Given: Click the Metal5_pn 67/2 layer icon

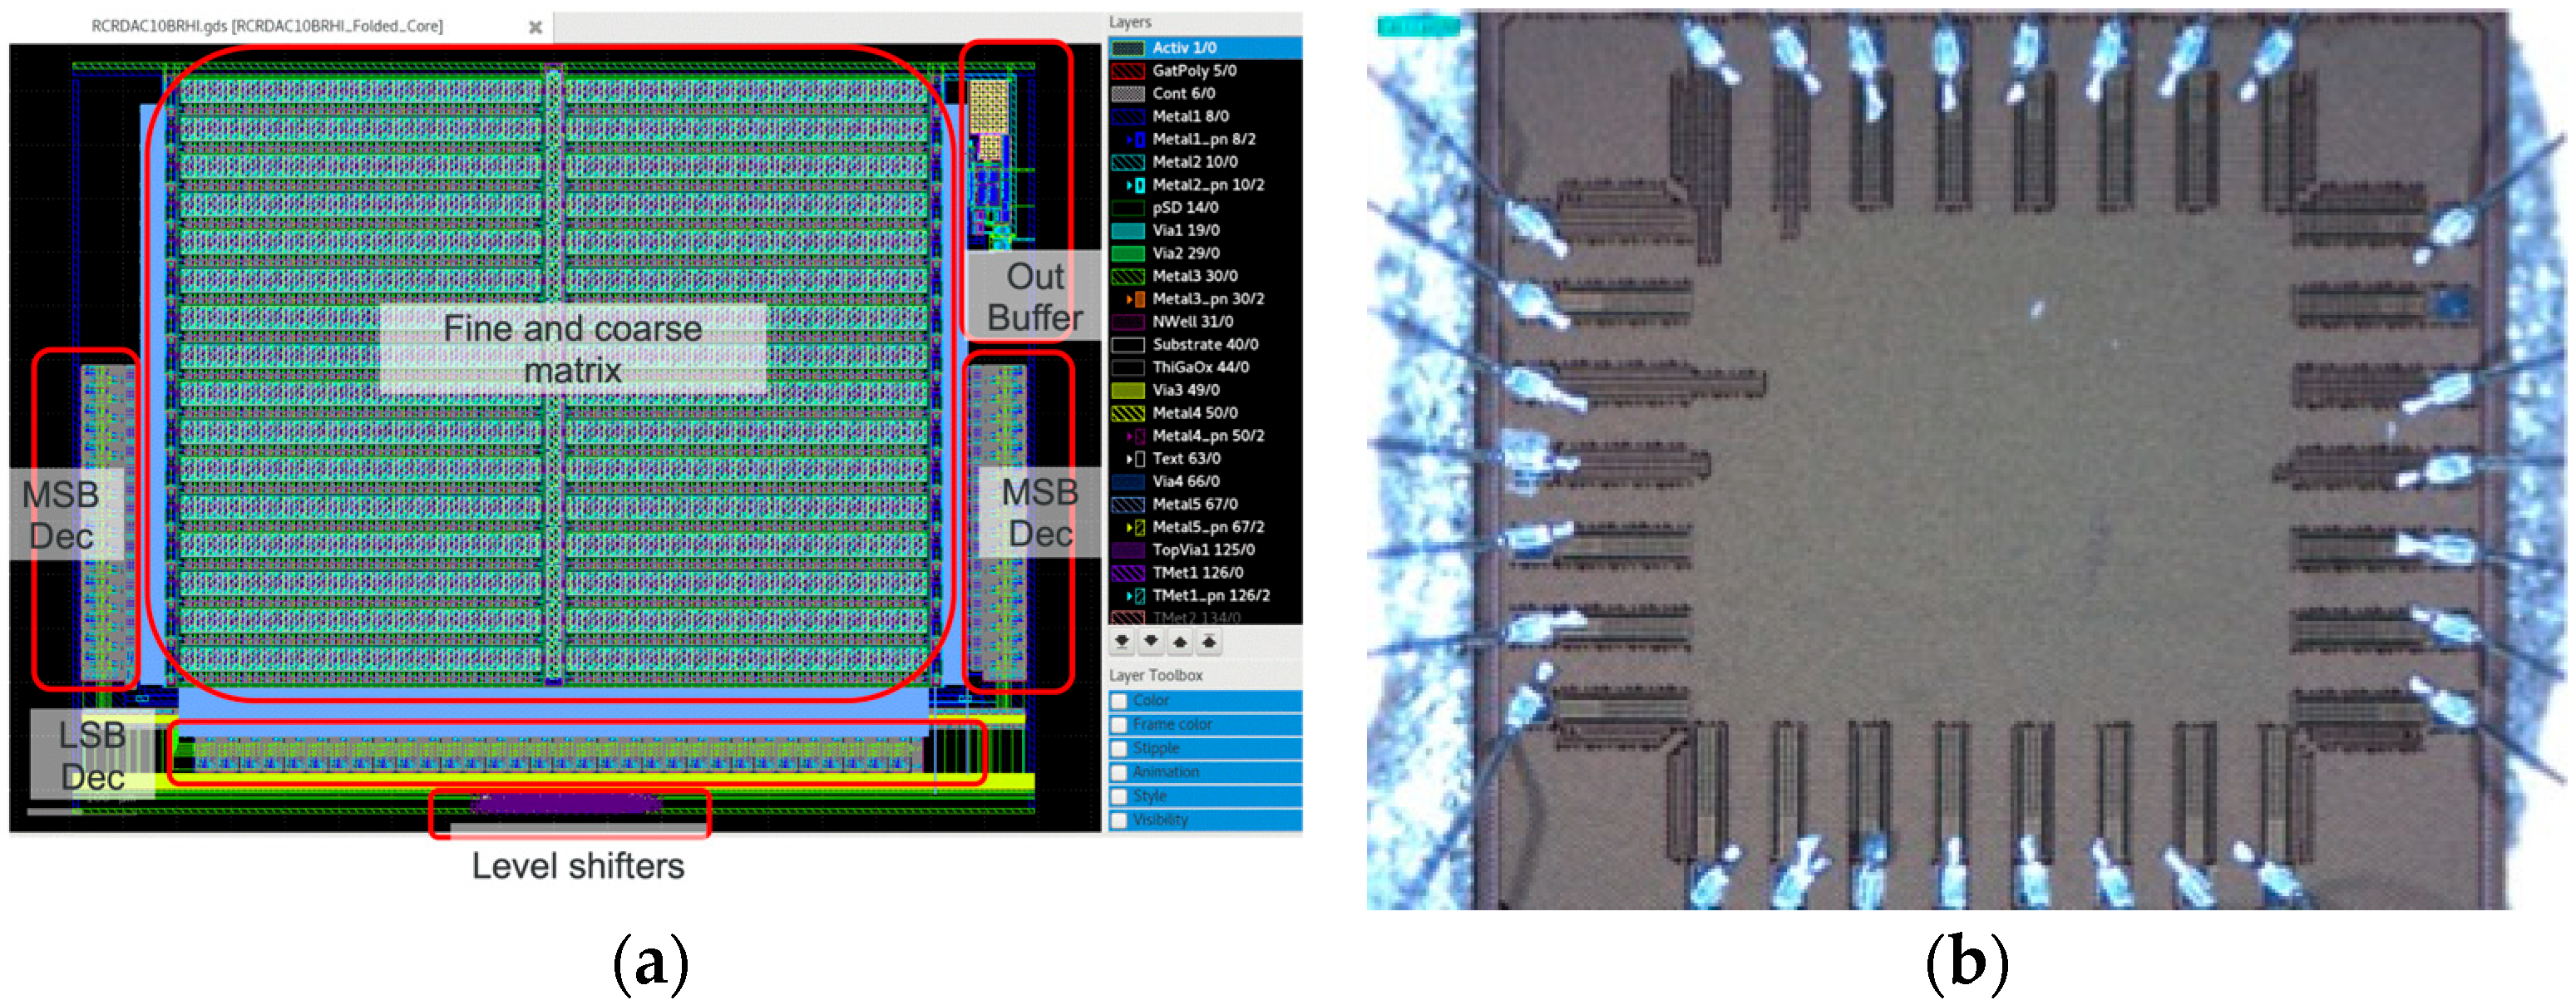Looking at the screenshot, I should click(1140, 527).
